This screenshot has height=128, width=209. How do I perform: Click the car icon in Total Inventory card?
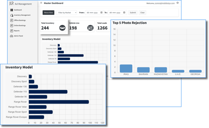(62, 28)
